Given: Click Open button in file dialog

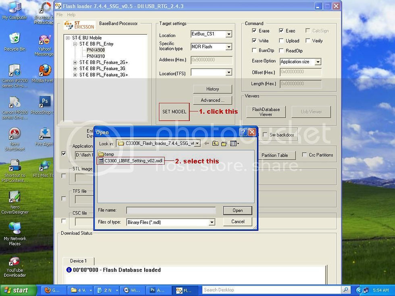Looking at the screenshot, I should [x=237, y=210].
